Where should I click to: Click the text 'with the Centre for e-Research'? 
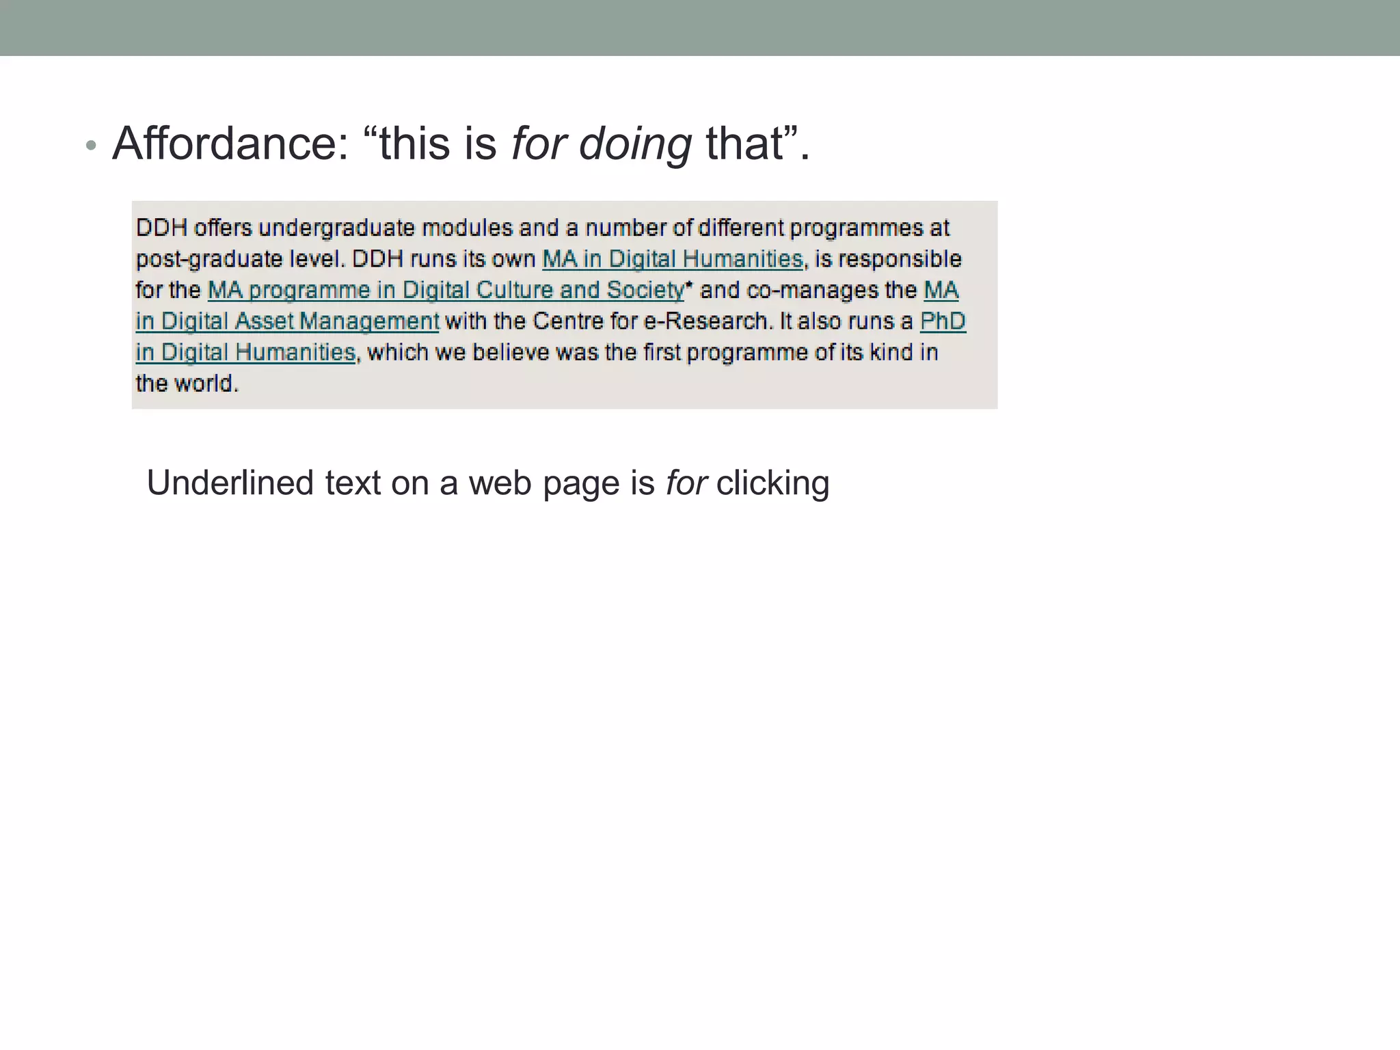pyautogui.click(x=606, y=321)
